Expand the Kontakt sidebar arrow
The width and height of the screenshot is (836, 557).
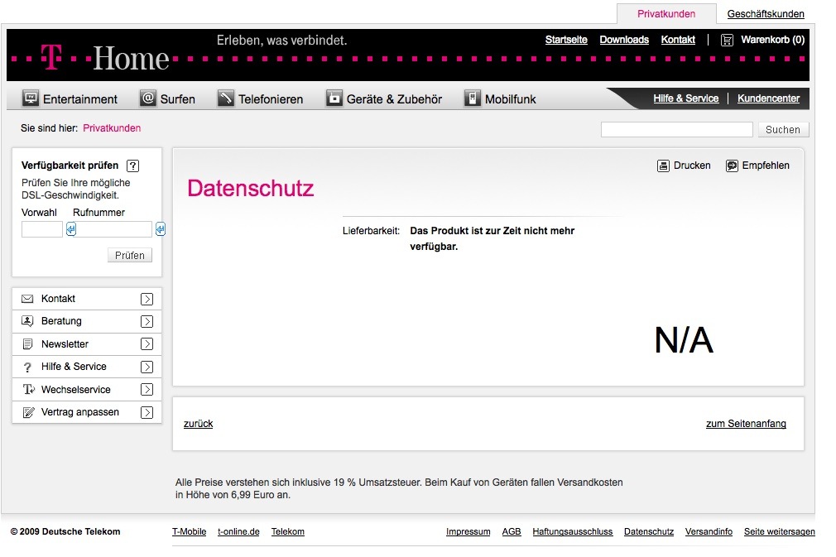point(147,299)
